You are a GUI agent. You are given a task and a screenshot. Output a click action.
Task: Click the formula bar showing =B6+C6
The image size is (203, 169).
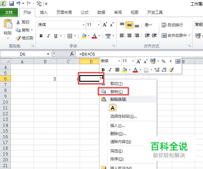139,54
